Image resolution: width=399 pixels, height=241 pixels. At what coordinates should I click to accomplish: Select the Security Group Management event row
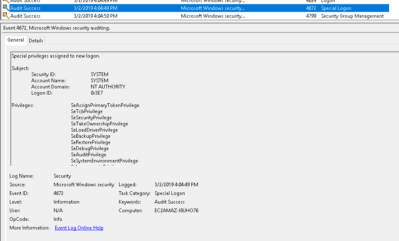coord(352,16)
